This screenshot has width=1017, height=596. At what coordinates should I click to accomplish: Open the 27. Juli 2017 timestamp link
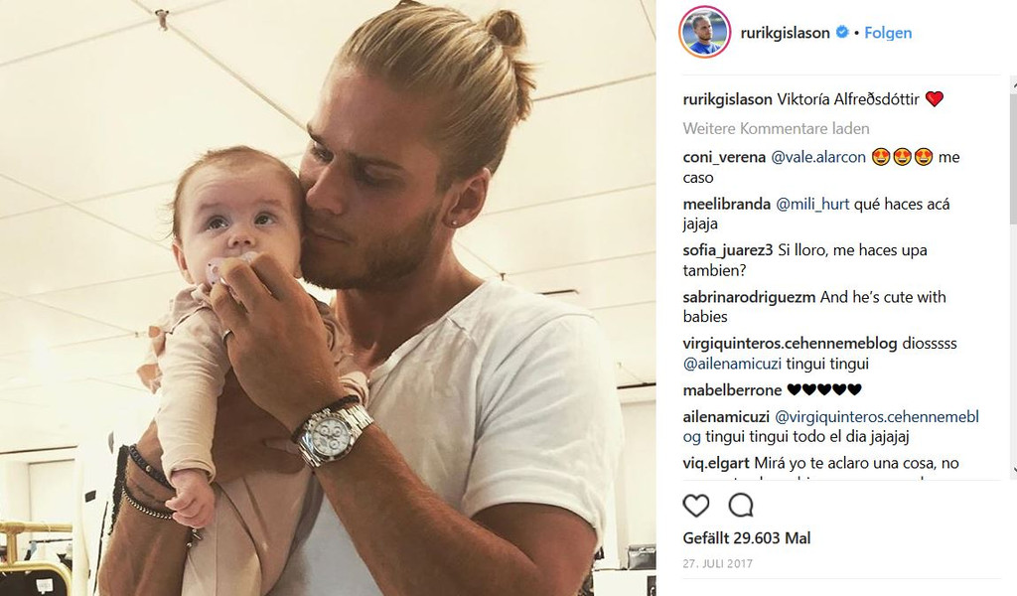point(717,563)
